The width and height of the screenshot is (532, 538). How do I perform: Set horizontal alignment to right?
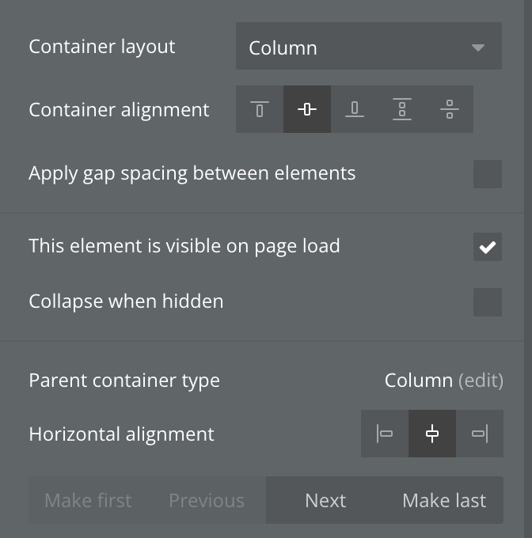pyautogui.click(x=480, y=434)
